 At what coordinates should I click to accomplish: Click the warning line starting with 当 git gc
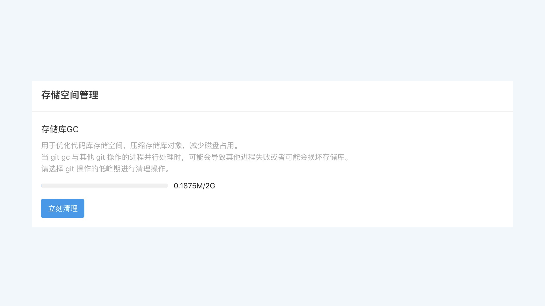(196, 157)
